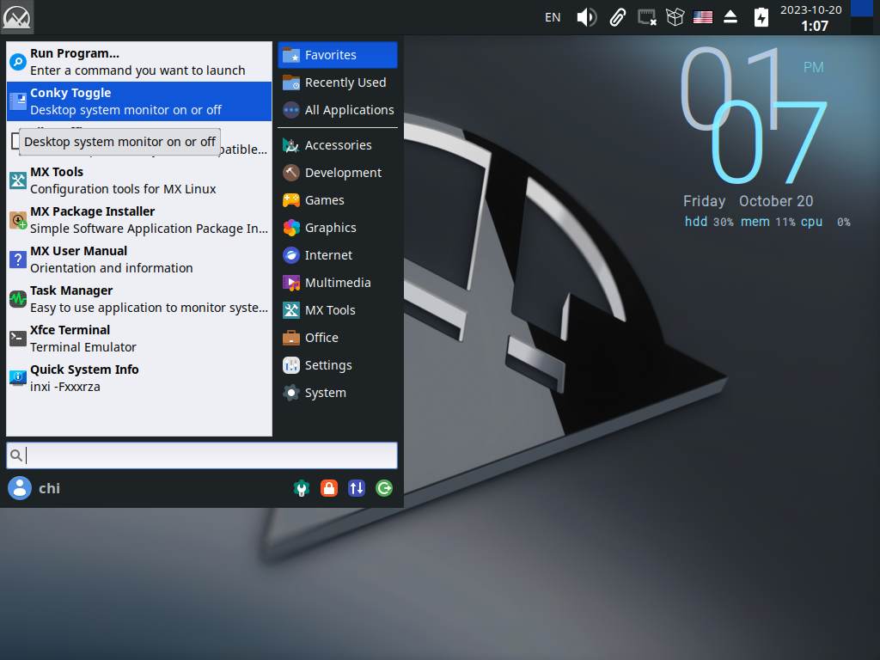
Task: Select the Favorites category
Action: click(338, 55)
